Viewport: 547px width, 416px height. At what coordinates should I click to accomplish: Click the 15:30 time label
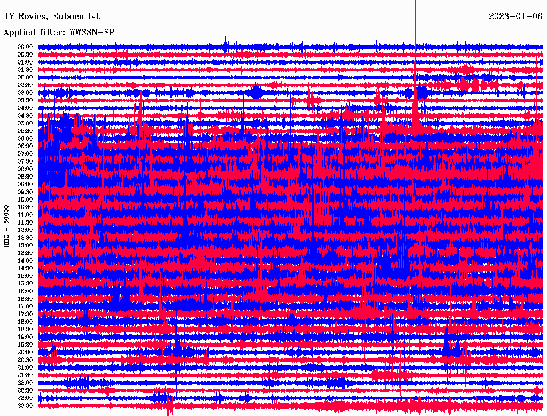point(25,284)
